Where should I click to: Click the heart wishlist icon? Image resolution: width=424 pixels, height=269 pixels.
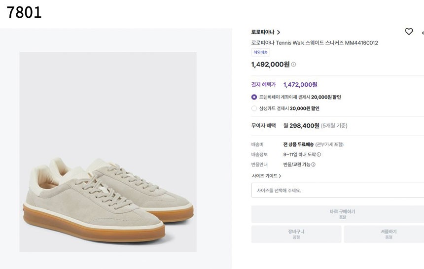pyautogui.click(x=409, y=32)
